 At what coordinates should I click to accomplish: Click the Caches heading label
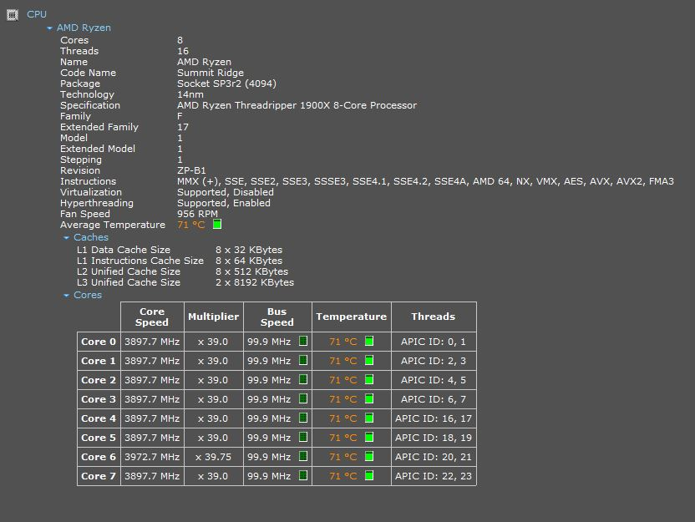pyautogui.click(x=91, y=237)
